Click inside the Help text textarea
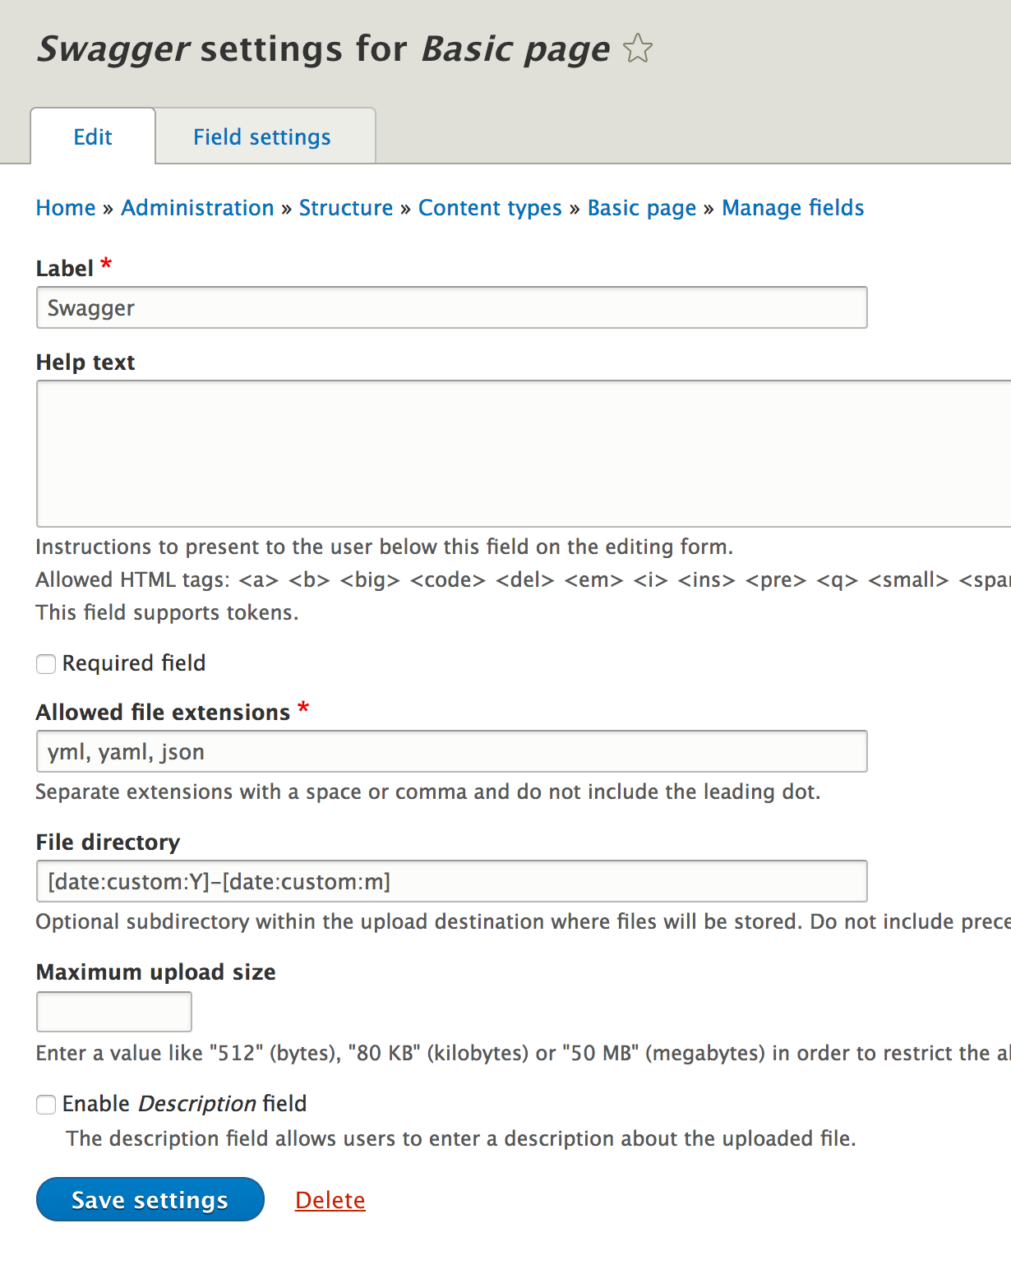This screenshot has height=1274, width=1011. coord(524,454)
